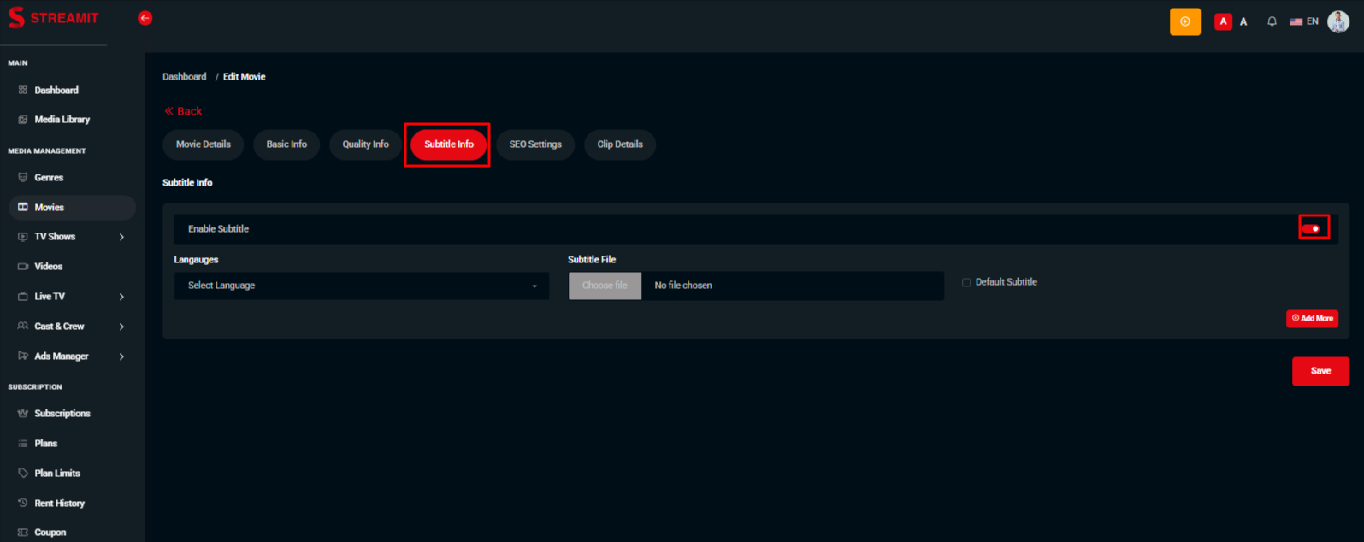1364x542 pixels.
Task: Go to Media Library in sidebar
Action: 62,120
